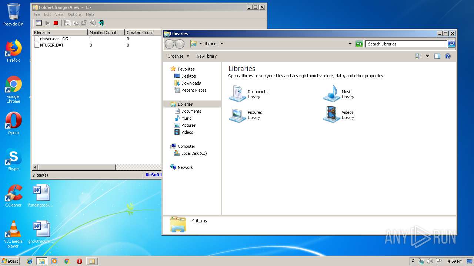Open the Help menu in FolderChangesView
474x266 pixels.
point(90,14)
